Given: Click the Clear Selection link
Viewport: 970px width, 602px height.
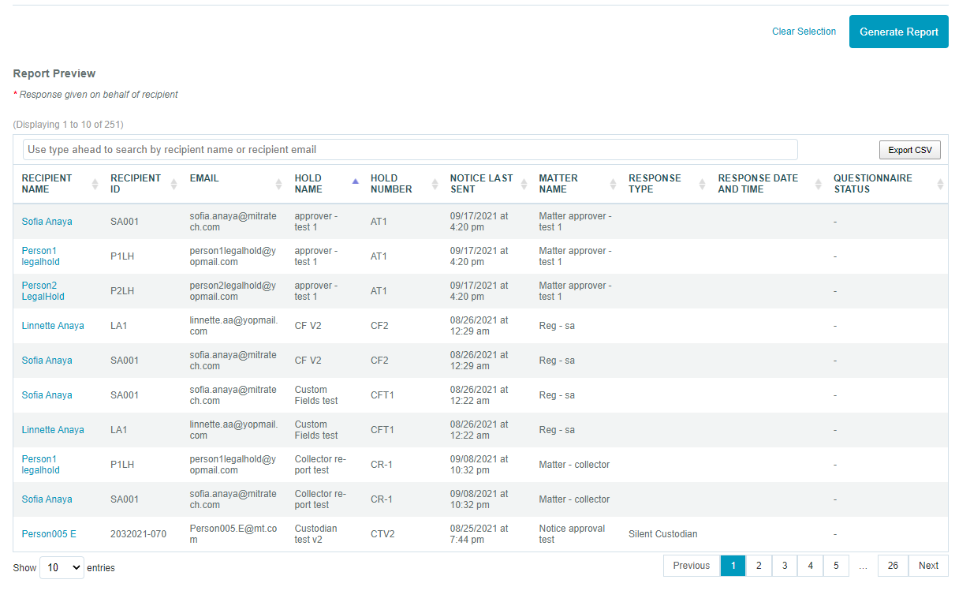Looking at the screenshot, I should pos(804,32).
